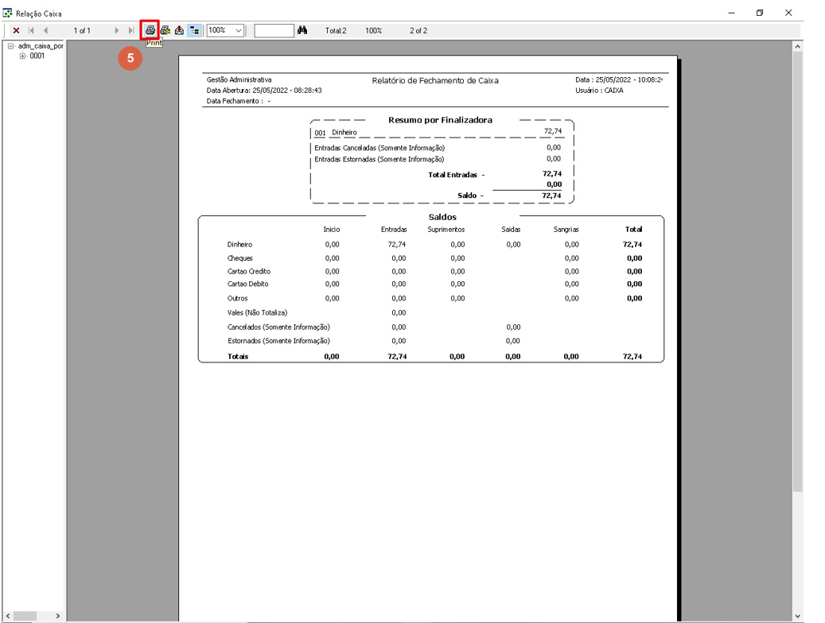Click 'Total Entradas' label
This screenshot has width=825, height=623.
453,175
